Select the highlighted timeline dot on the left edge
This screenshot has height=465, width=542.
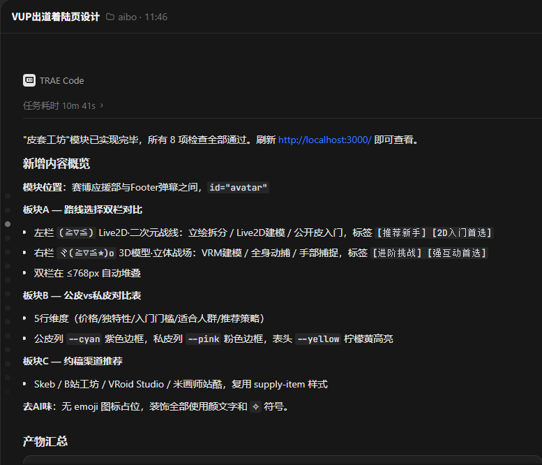pos(8,224)
